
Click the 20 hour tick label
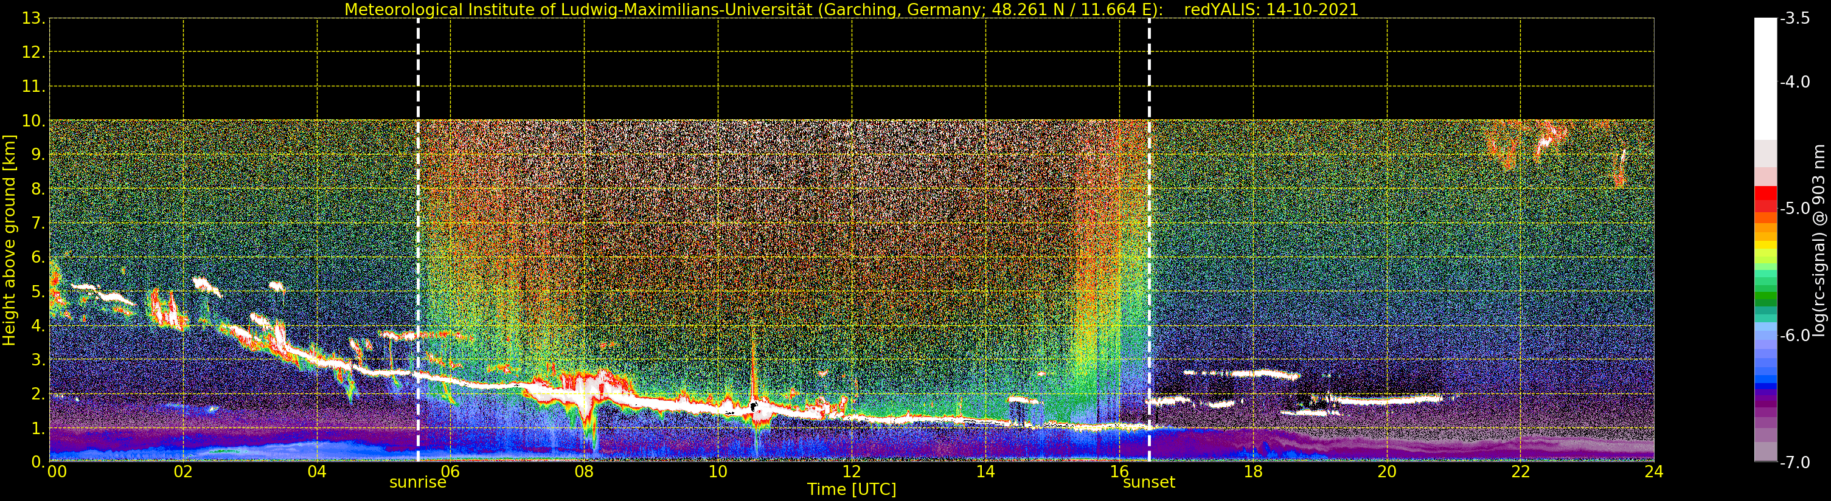1387,472
